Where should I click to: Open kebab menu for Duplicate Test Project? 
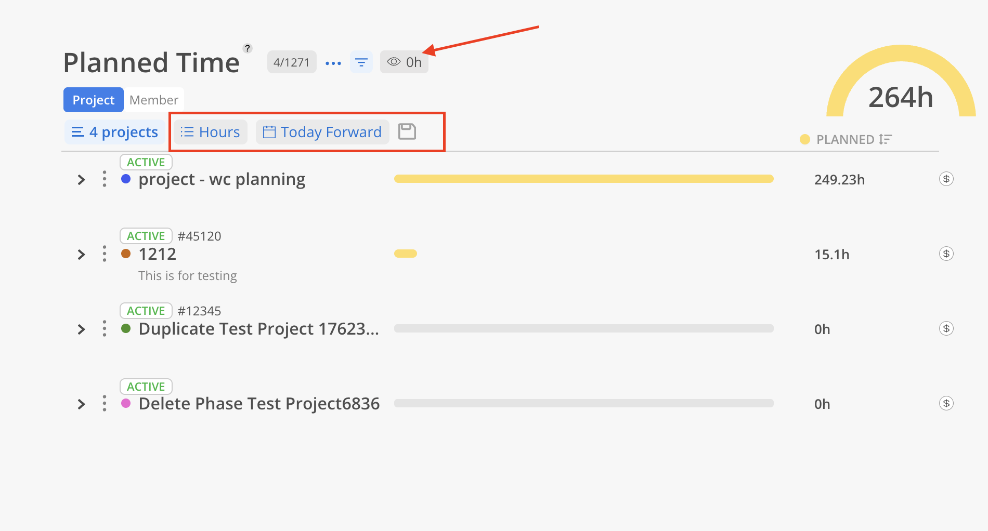coord(105,329)
